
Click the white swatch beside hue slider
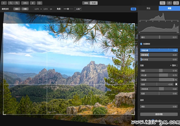tap(176, 84)
